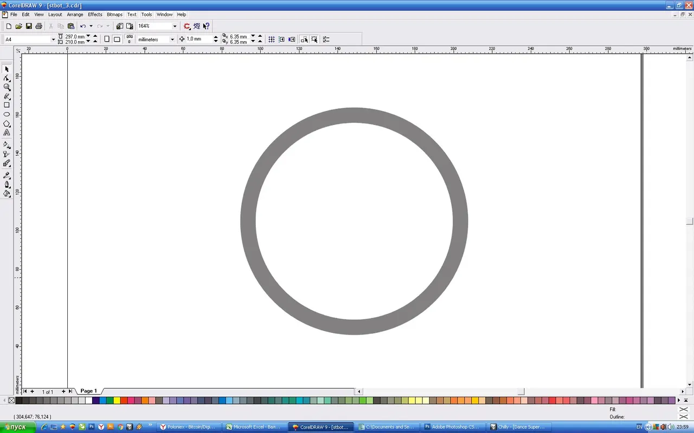Open the Windows Start (пуск) button

pyautogui.click(x=18, y=427)
